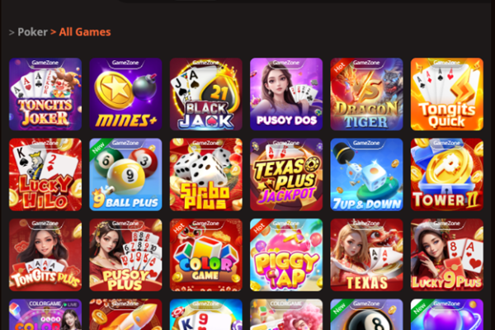Select the Piggy Tap game
495x330 pixels.
pyautogui.click(x=286, y=255)
